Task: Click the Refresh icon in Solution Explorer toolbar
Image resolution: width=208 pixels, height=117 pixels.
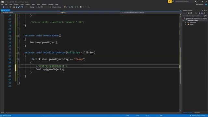Action: 202,13
